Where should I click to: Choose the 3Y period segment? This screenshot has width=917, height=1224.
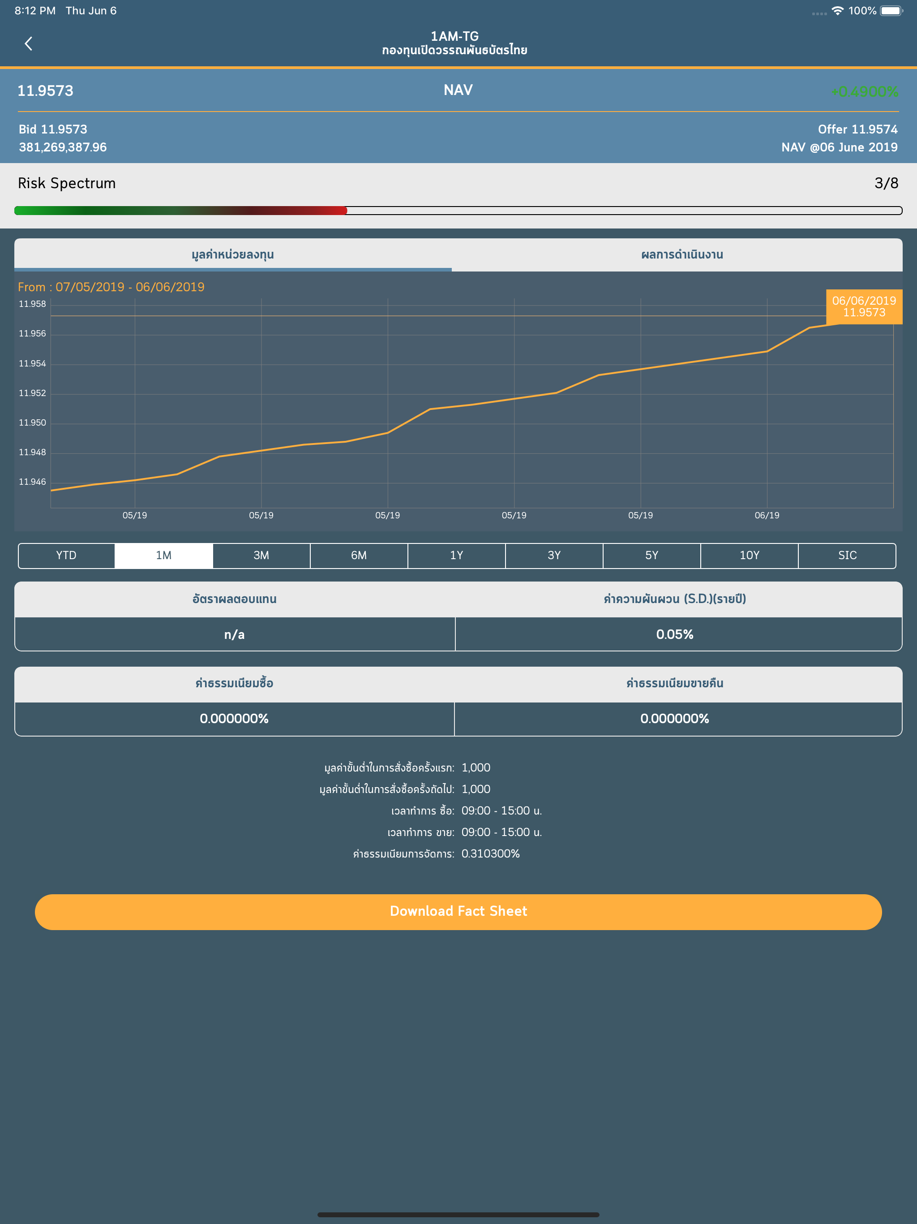[x=554, y=556]
